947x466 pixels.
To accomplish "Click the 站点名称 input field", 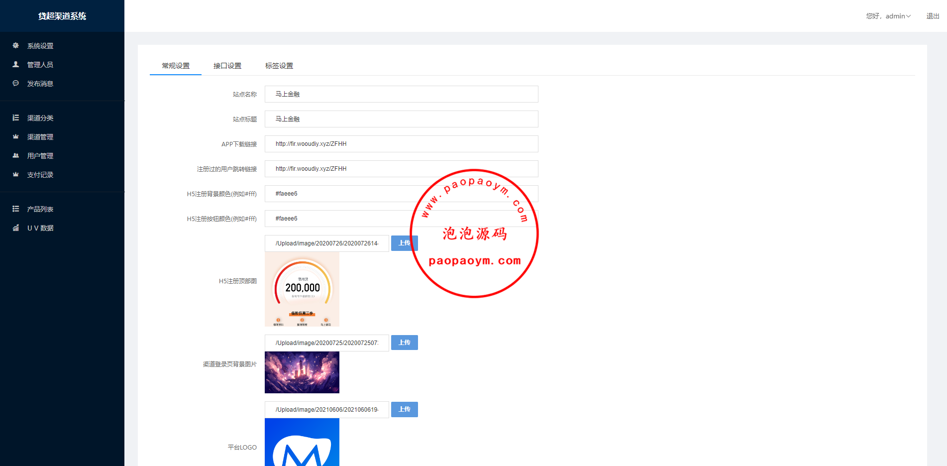I will [401, 94].
